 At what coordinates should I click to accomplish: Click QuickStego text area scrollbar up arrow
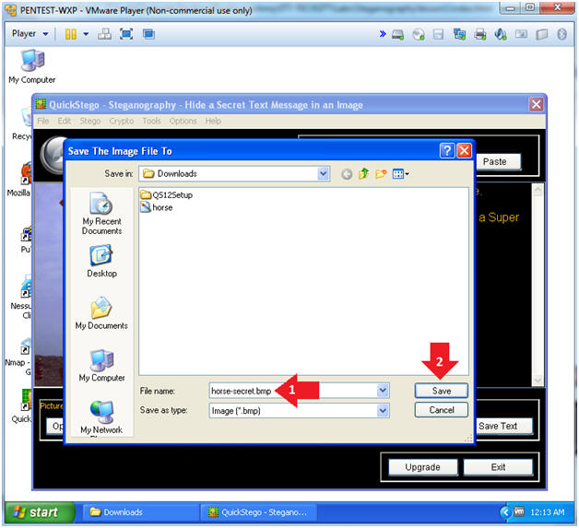(538, 190)
